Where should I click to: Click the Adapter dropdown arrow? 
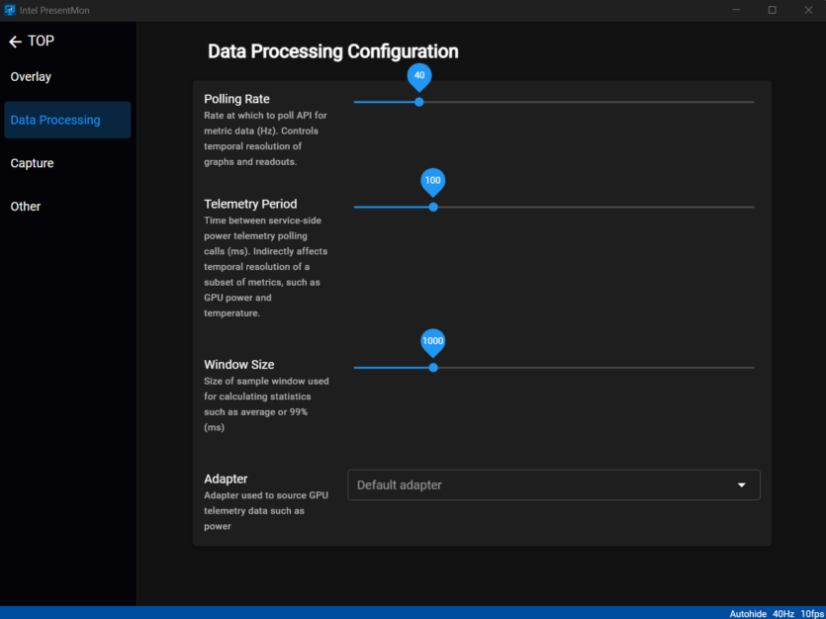tap(742, 485)
